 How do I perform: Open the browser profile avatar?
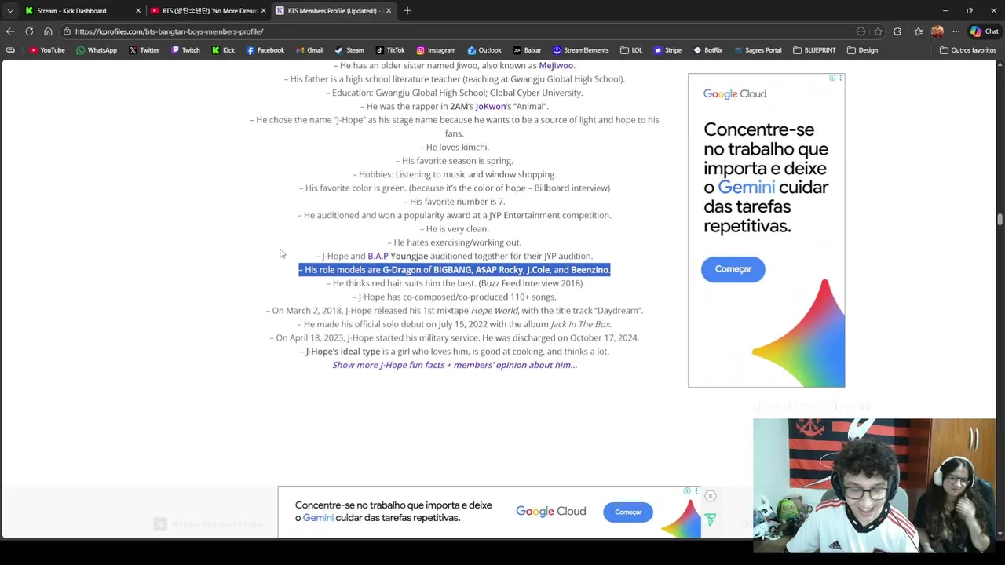[937, 31]
